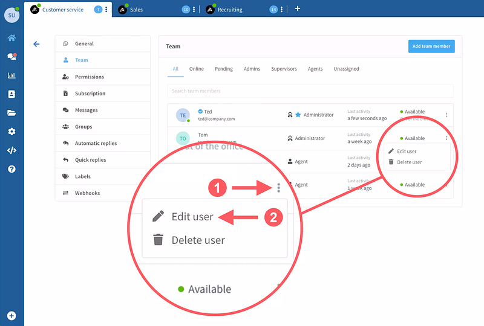
Task: Open the Contacts icon in sidebar
Action: [x=11, y=94]
